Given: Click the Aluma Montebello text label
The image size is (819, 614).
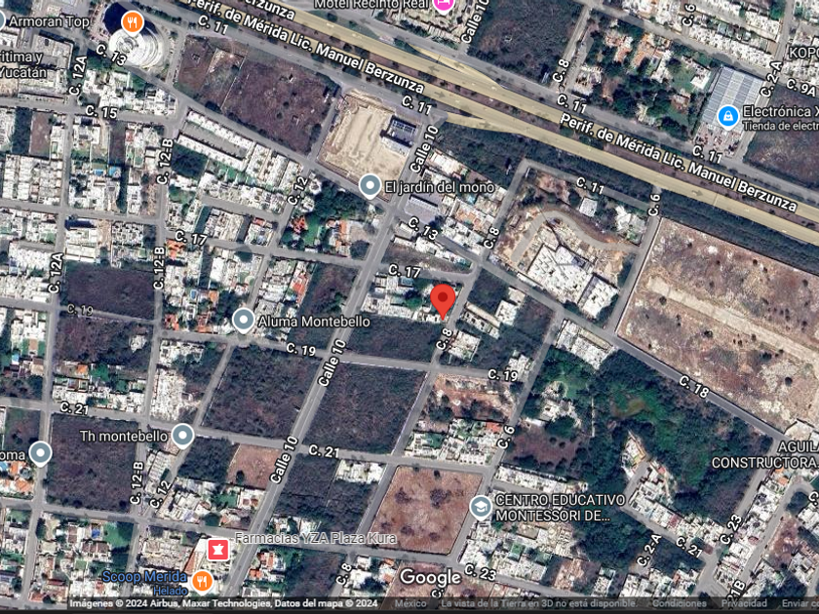Looking at the screenshot, I should tap(314, 321).
